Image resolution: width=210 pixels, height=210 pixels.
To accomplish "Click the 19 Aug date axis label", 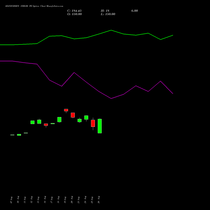I will pyautogui.click(x=65, y=200).
